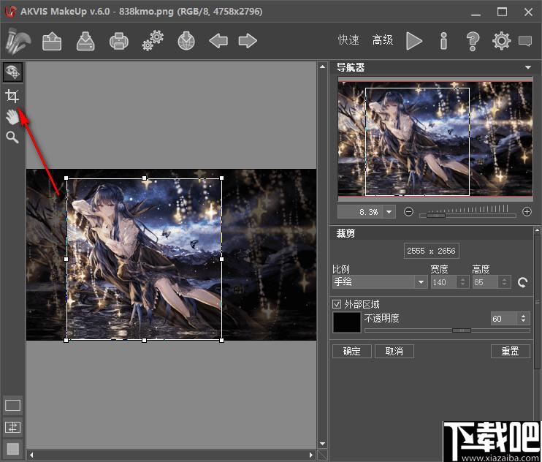Save the image using the download-tray icon
542x462 pixels.
pyautogui.click(x=85, y=41)
